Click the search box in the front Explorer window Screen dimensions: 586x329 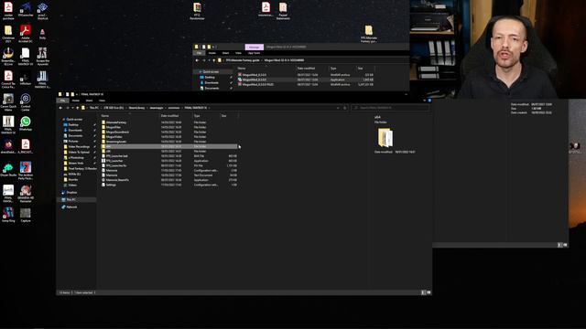click(389, 108)
